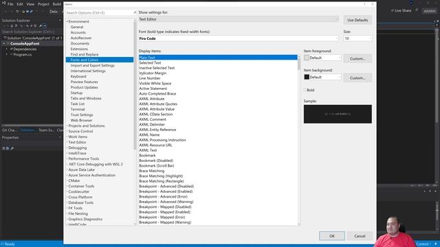Open the Edit menu

pos(20,4)
